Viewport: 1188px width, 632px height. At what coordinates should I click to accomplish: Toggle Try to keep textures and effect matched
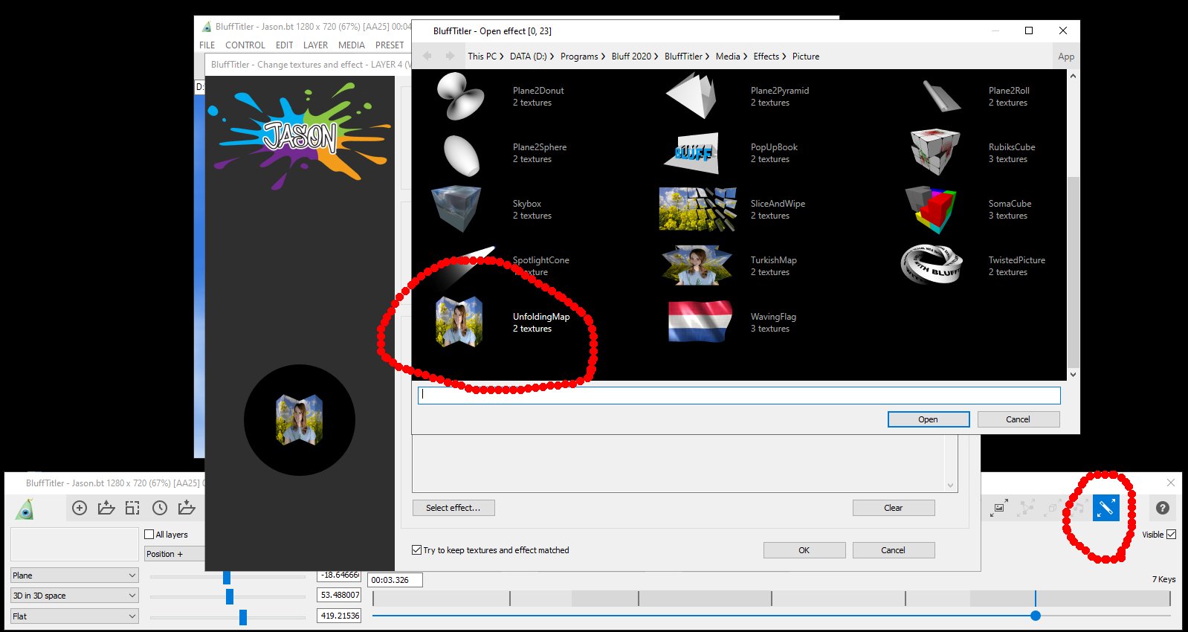pyautogui.click(x=416, y=550)
